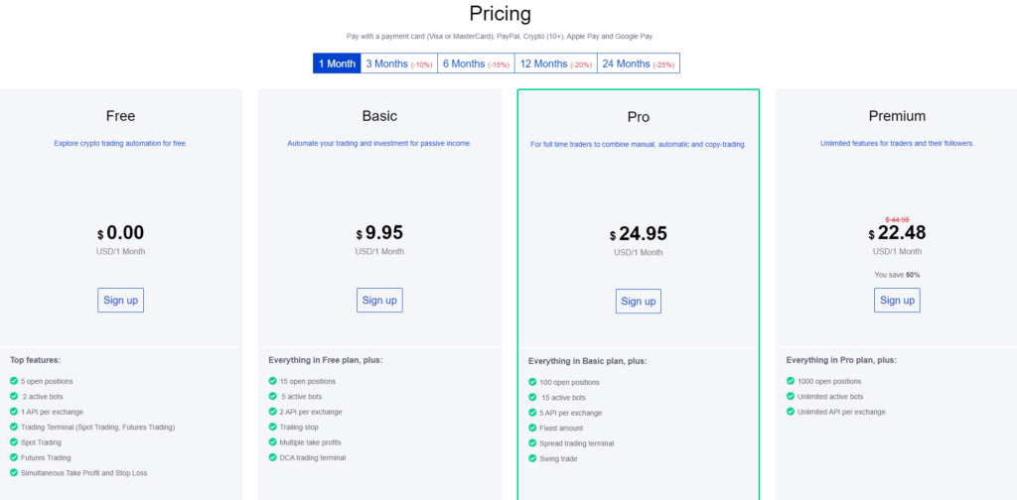The height and width of the screenshot is (500, 1017).
Task: Click the Premium $22.48 price
Action: click(904, 234)
